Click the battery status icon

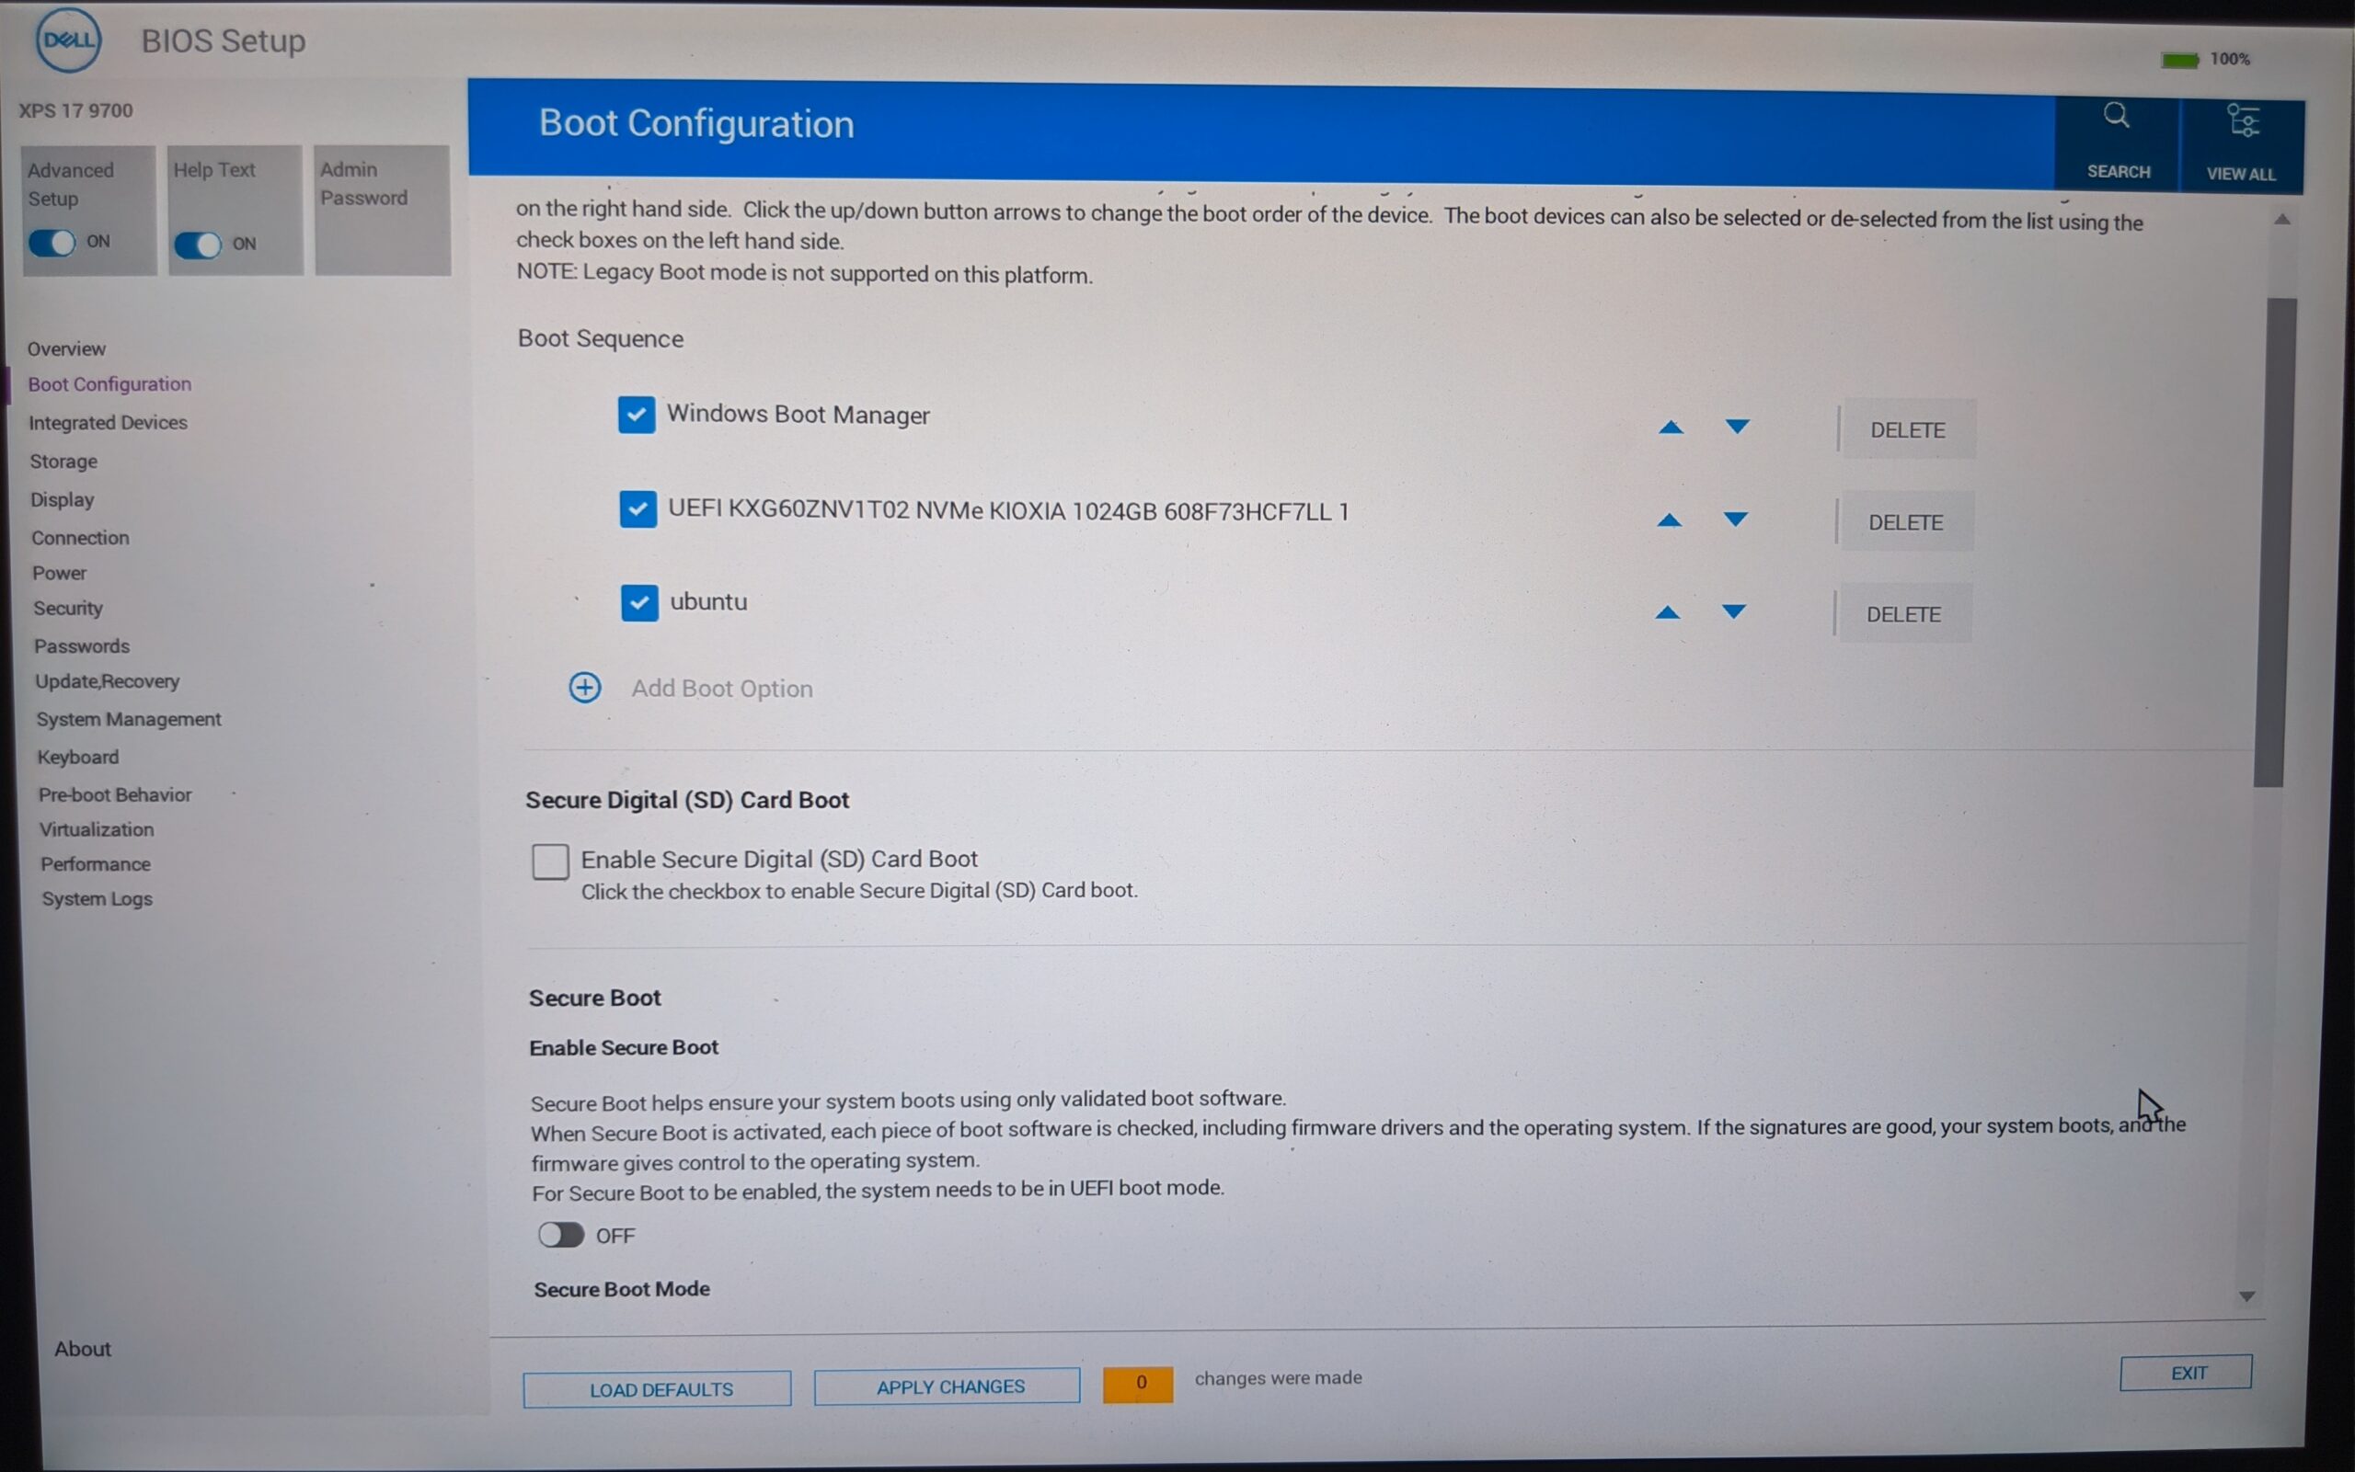pyautogui.click(x=2179, y=61)
